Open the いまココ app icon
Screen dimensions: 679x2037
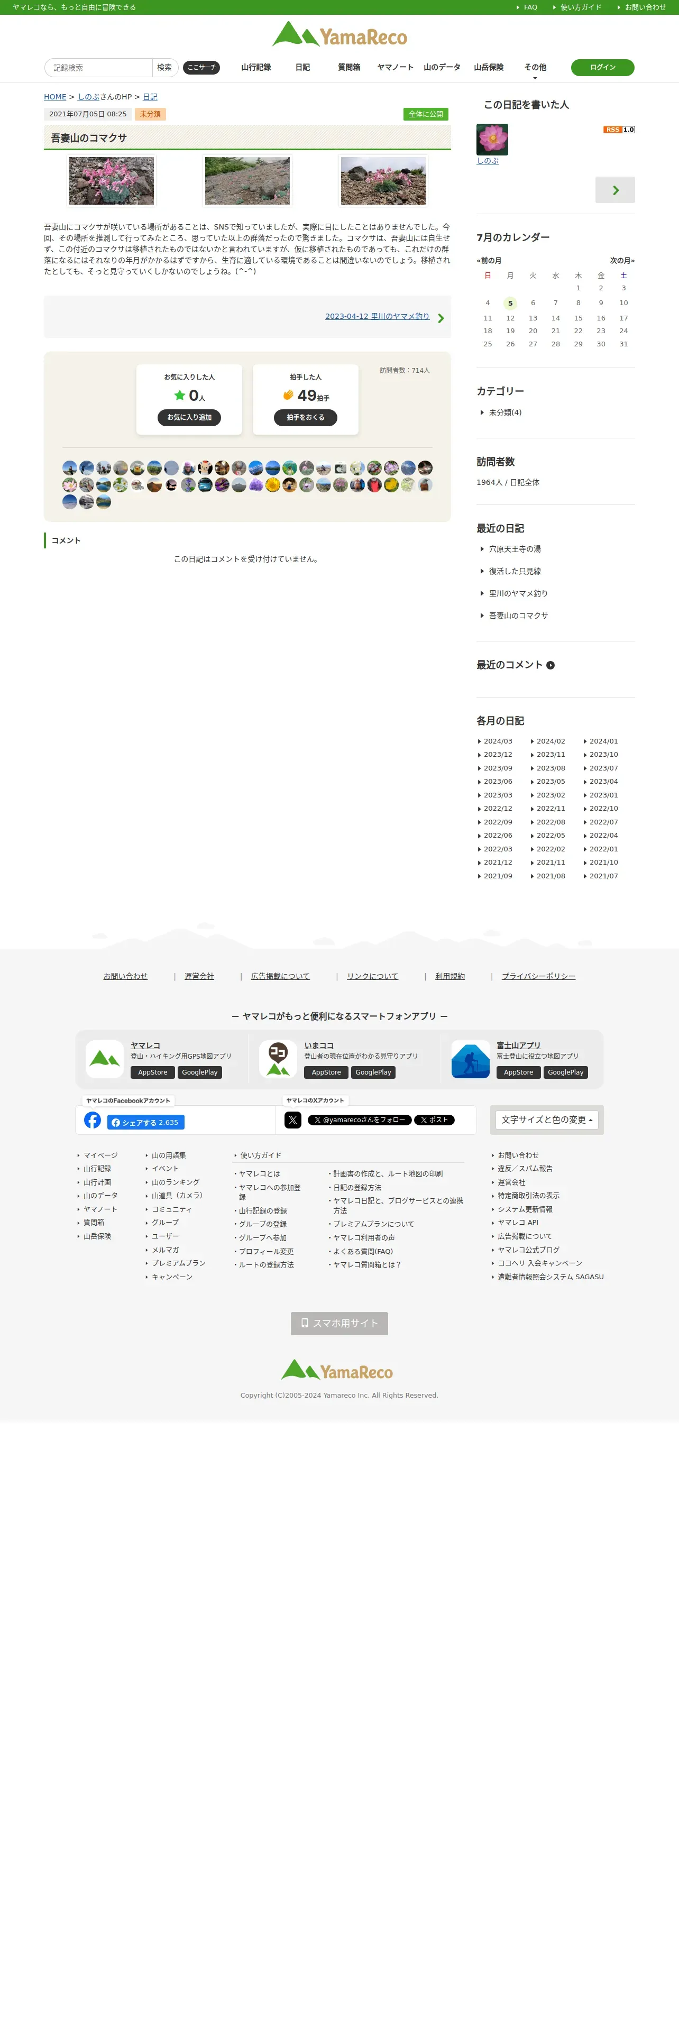pos(278,1059)
